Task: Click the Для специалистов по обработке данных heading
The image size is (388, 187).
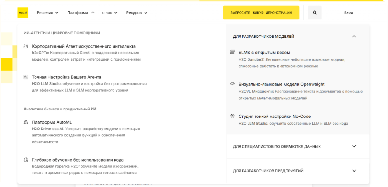Action: coord(277,146)
